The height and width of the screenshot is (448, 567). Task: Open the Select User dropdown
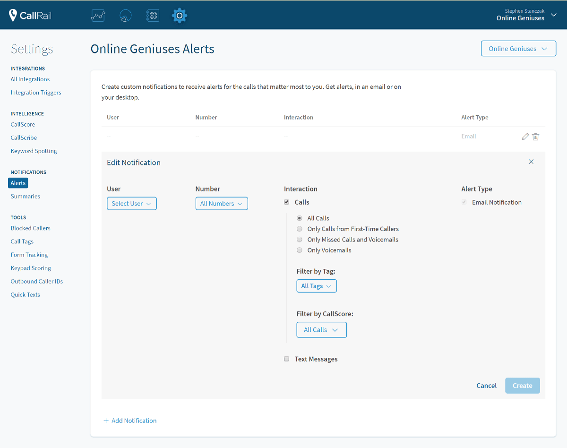(x=132, y=204)
